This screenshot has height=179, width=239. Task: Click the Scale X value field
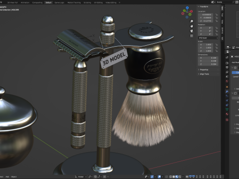pos(206,45)
